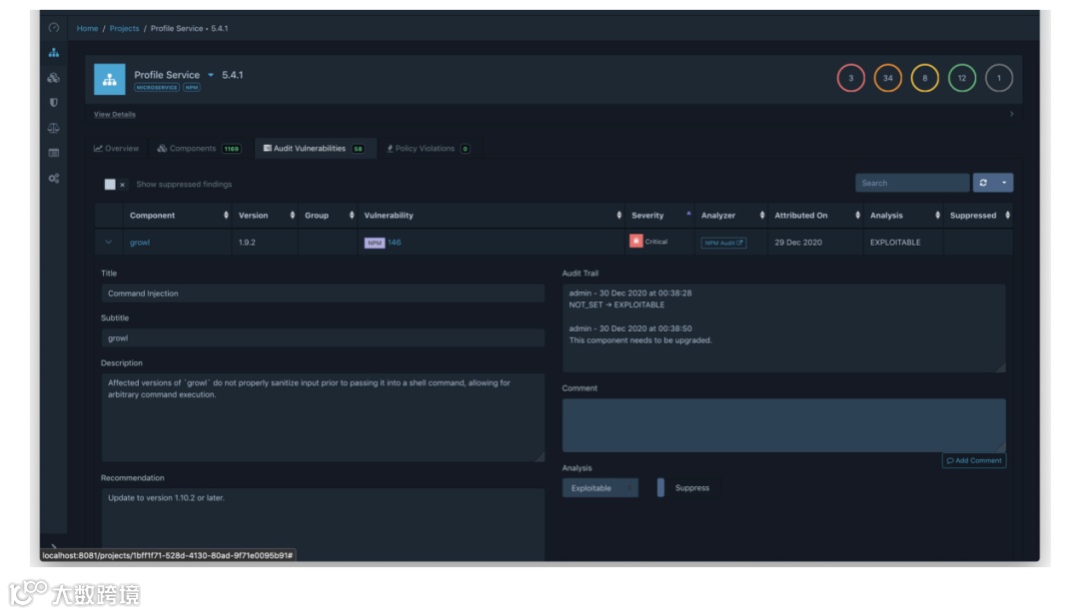Open the Analysis state dropdown showing Exploitable
The image size is (1079, 614).
click(600, 487)
